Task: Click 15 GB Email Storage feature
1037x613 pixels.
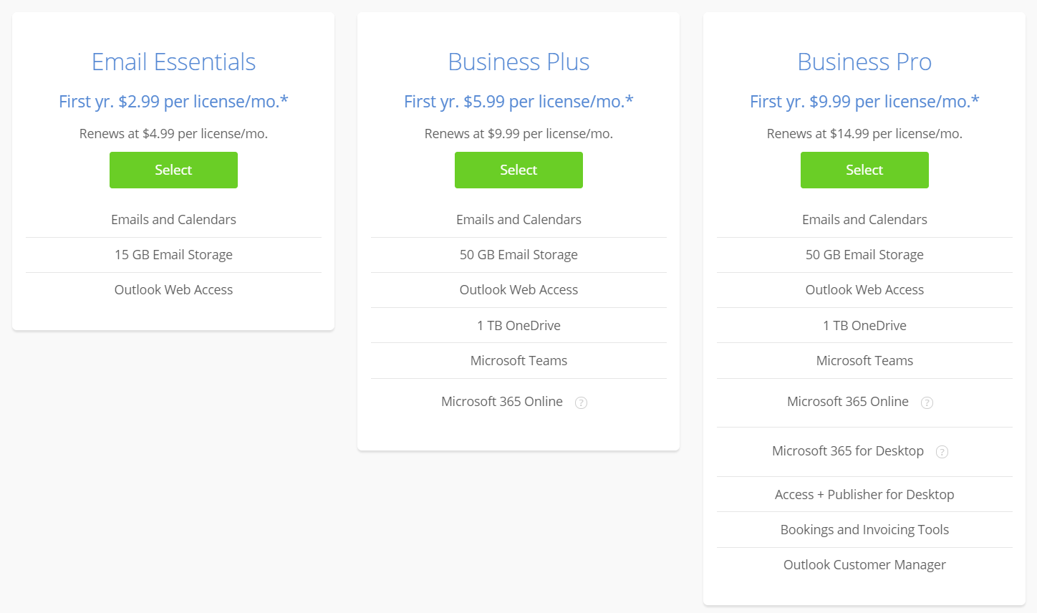Action: point(173,255)
